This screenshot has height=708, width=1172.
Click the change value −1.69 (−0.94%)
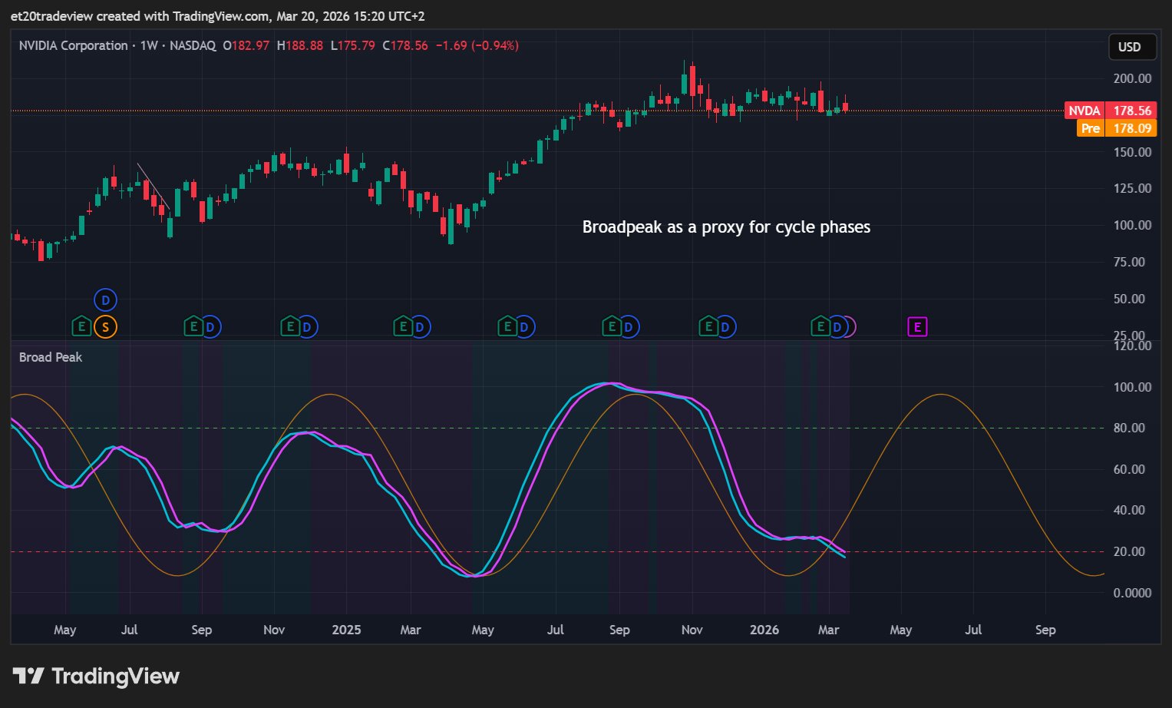tap(477, 45)
